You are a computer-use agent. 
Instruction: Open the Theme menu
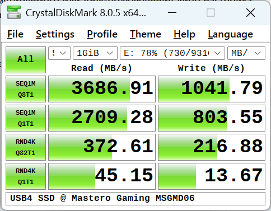click(146, 34)
